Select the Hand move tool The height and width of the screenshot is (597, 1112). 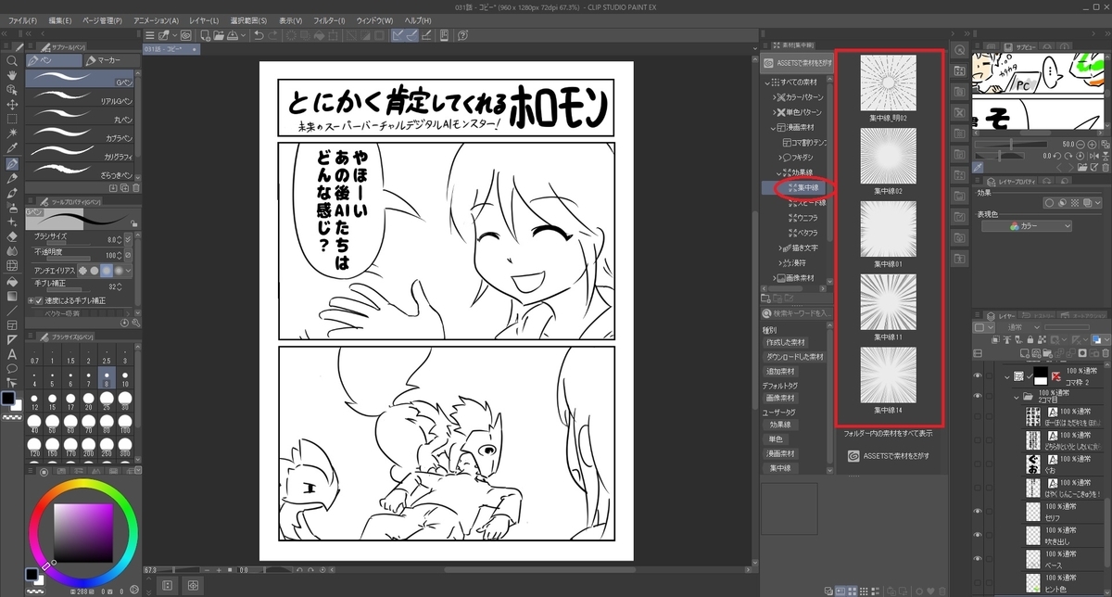(12, 75)
